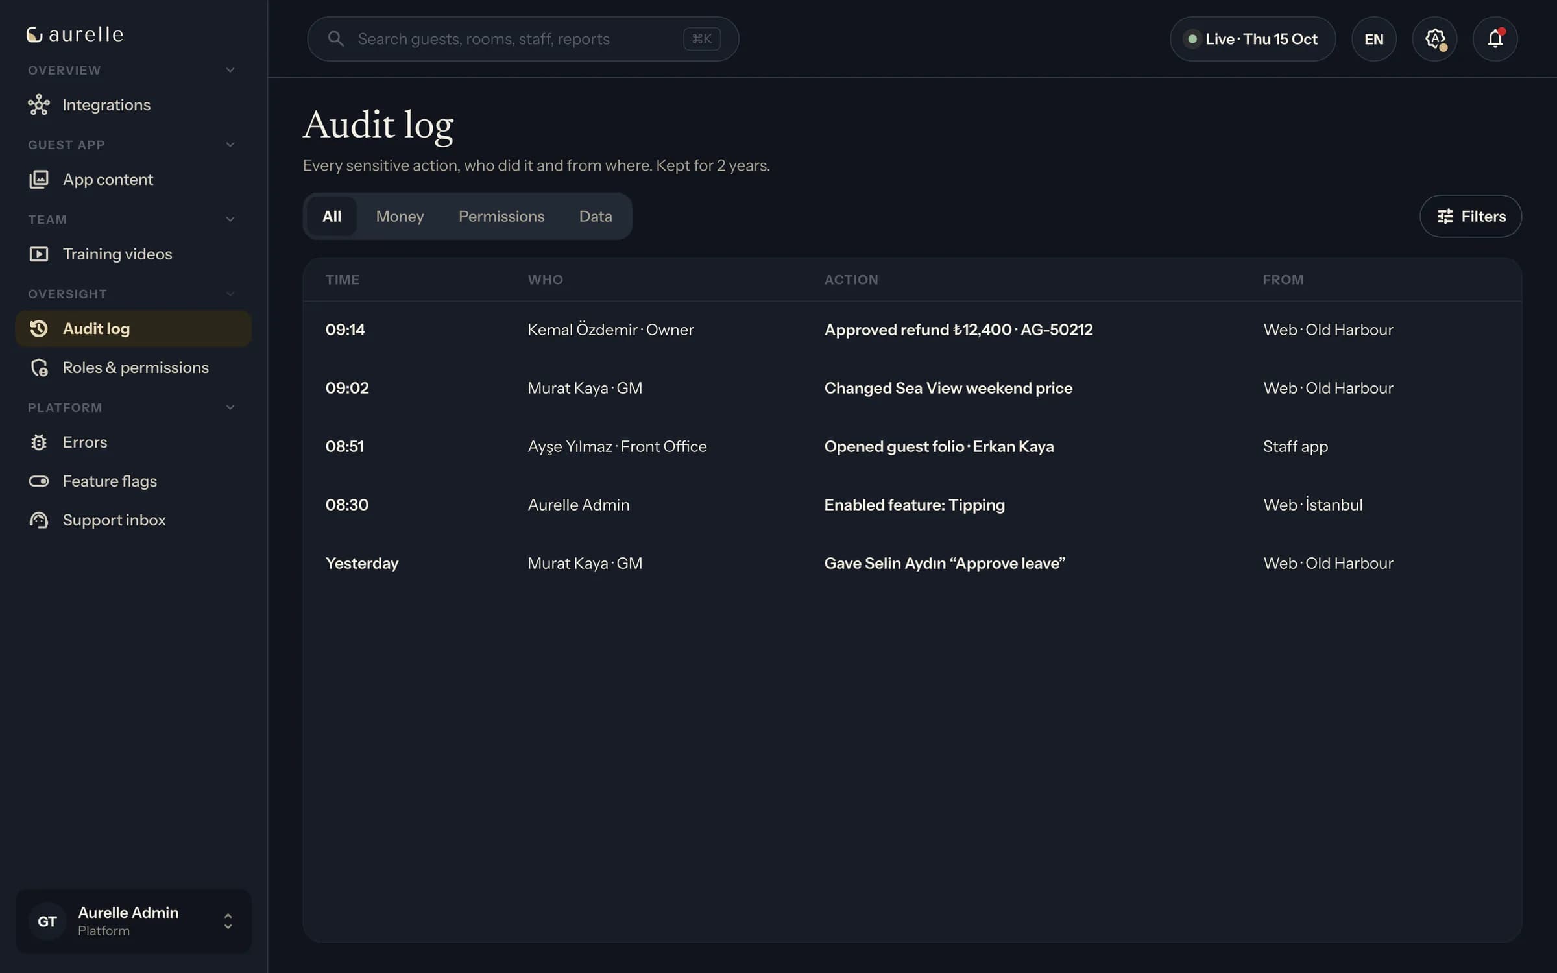
Task: Click the ACTION column header
Action: coord(851,280)
